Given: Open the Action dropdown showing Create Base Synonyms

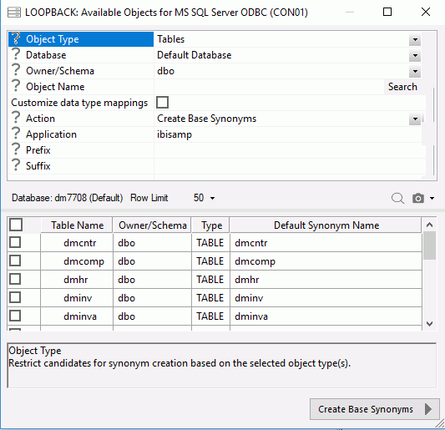Looking at the screenshot, I should (415, 119).
